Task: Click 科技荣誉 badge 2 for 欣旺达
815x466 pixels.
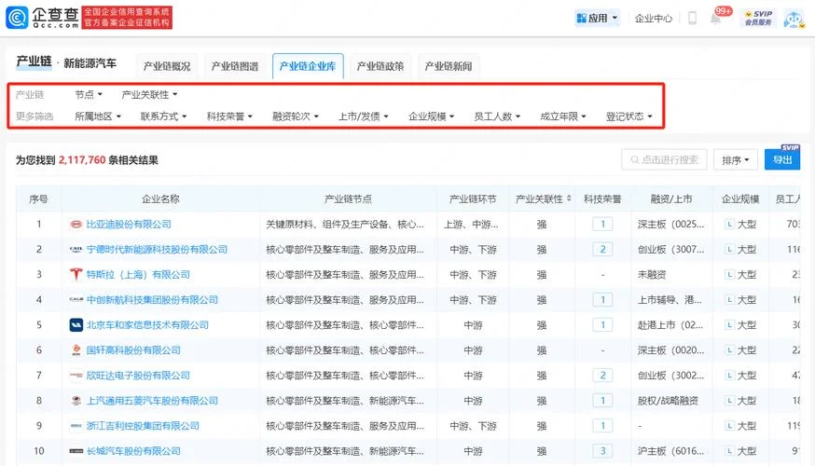Action: pyautogui.click(x=602, y=375)
